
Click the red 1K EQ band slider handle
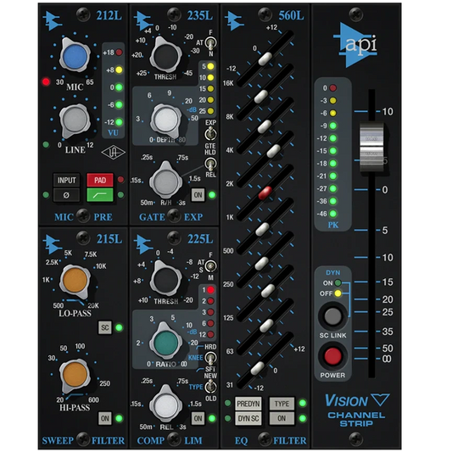pyautogui.click(x=265, y=193)
